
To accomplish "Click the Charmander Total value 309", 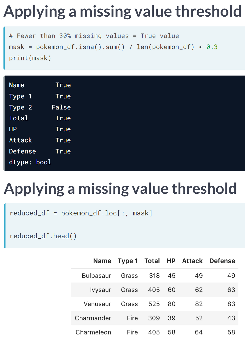I will (154, 318).
